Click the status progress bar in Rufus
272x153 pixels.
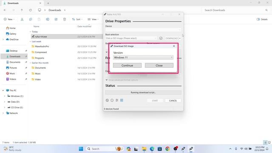click(143, 93)
